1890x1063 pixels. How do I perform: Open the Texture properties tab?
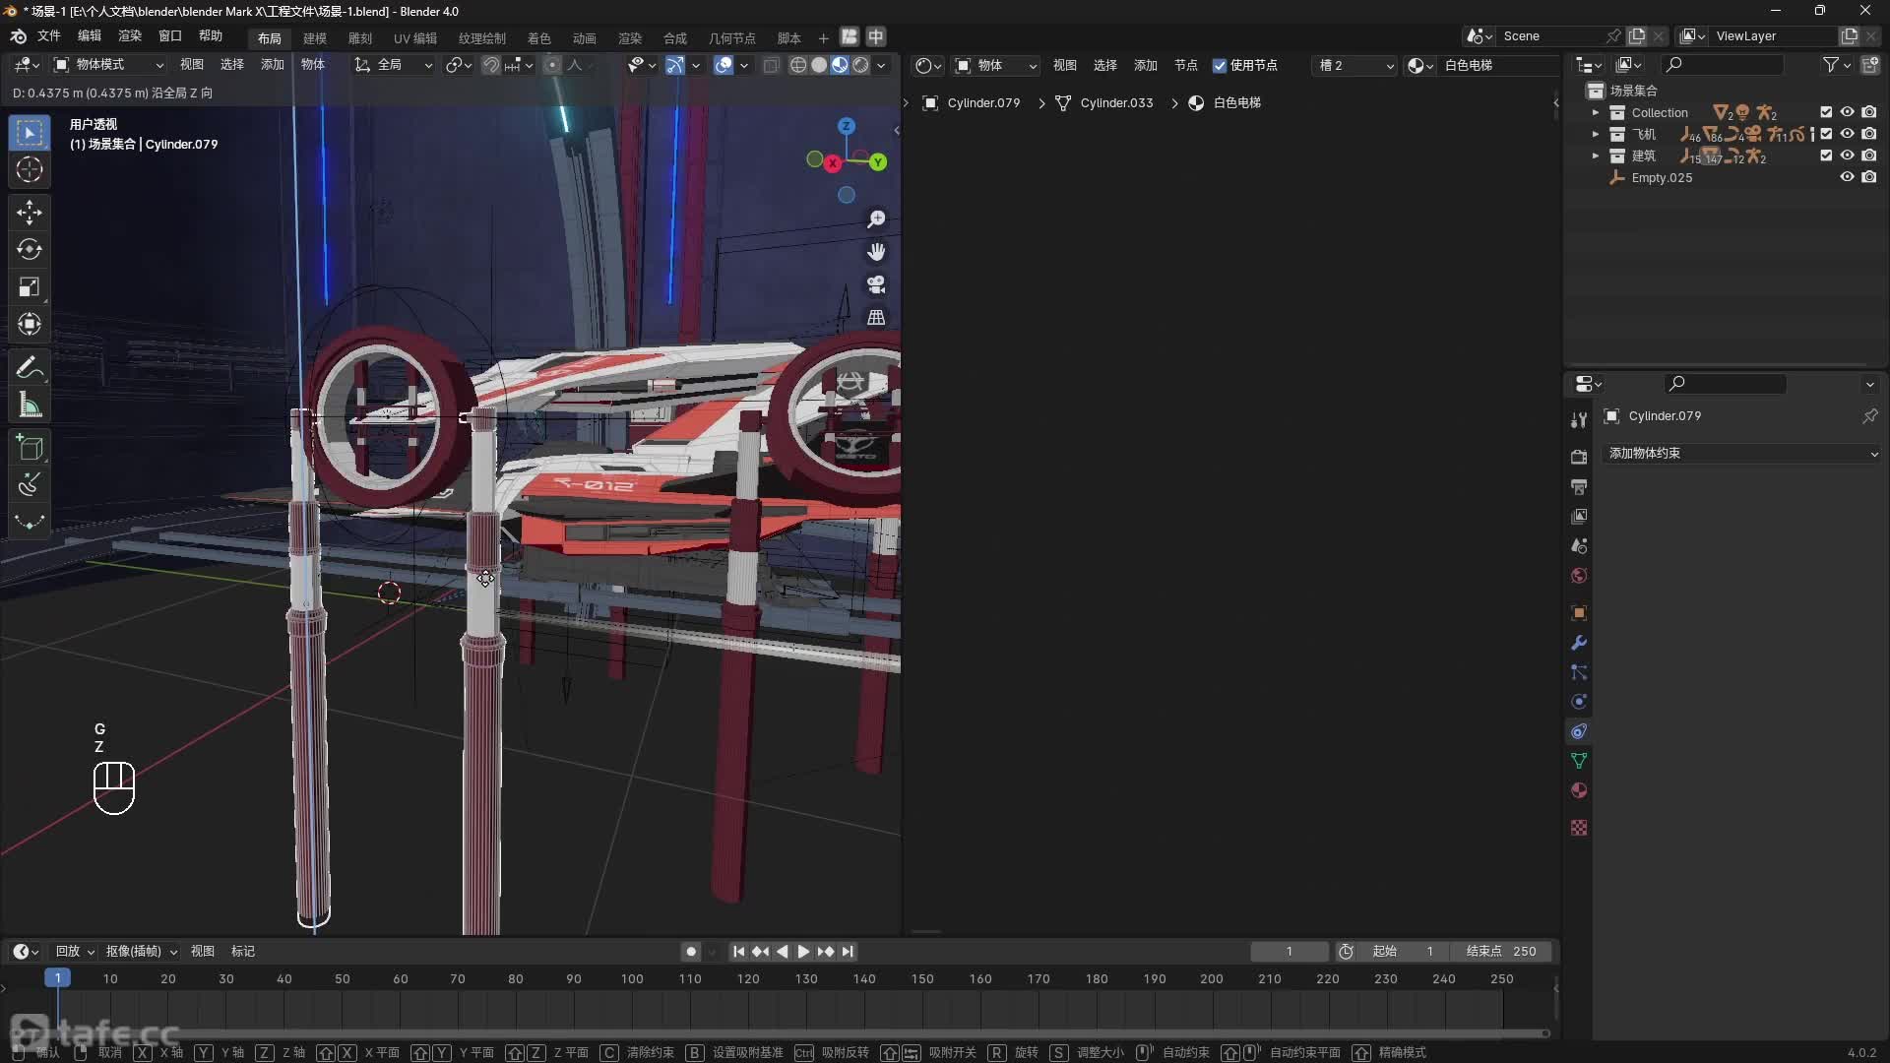click(x=1579, y=828)
